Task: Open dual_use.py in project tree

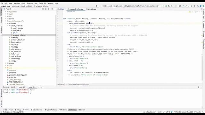Action: (17, 30)
